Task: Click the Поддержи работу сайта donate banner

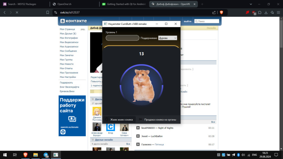Action: (72, 116)
